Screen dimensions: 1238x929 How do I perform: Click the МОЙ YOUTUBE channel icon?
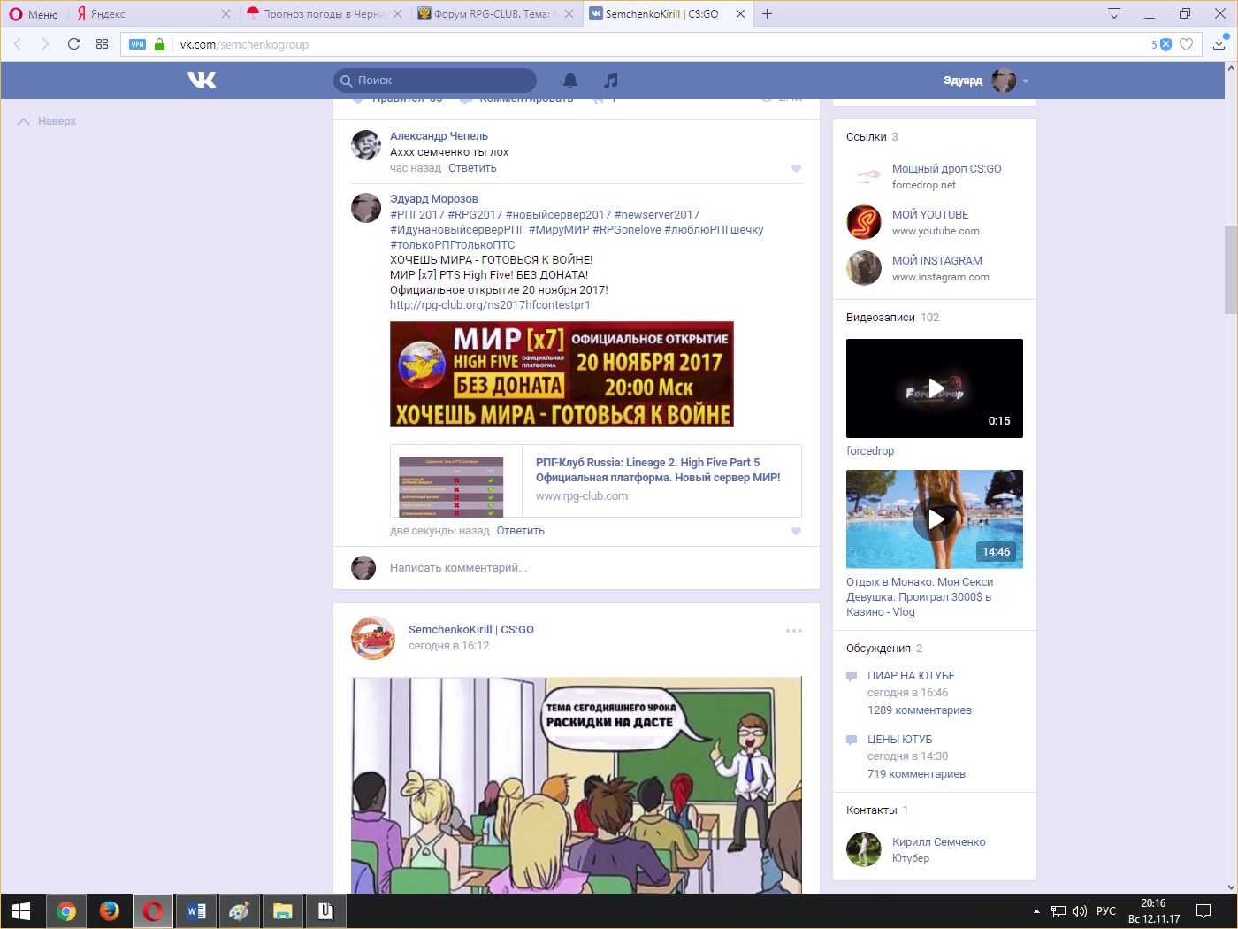pyautogui.click(x=864, y=222)
